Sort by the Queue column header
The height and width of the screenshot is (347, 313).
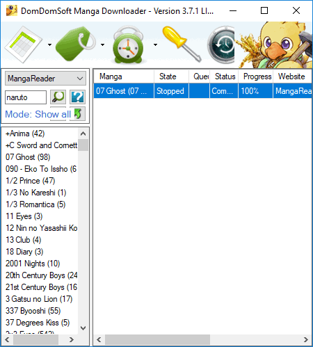[200, 76]
